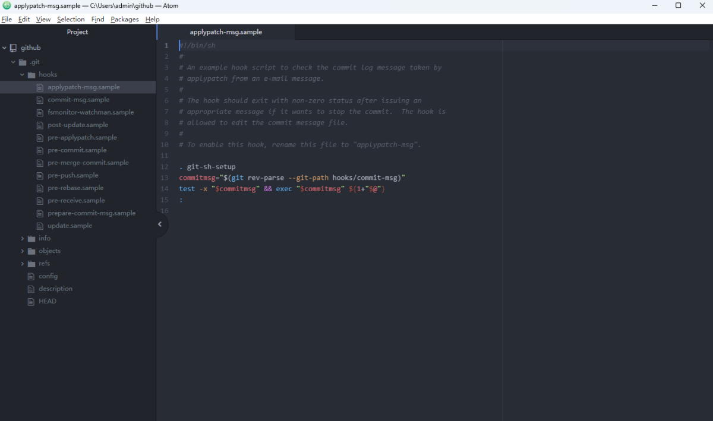Click file icon beside commit-msg.sample
The height and width of the screenshot is (421, 713).
(40, 100)
